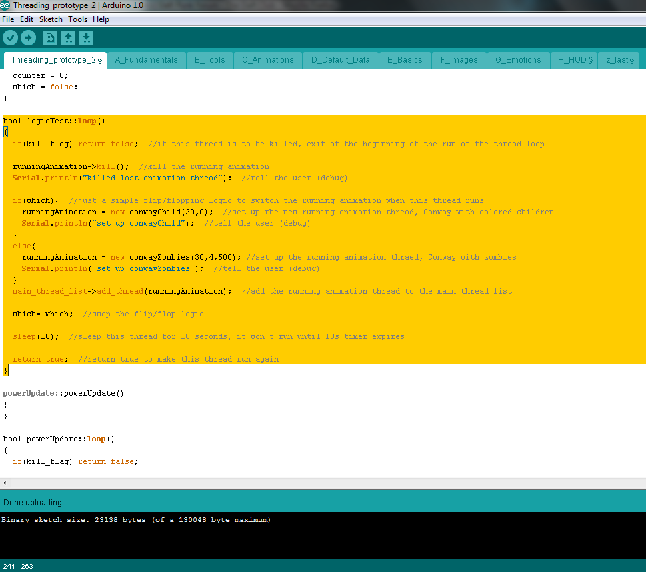This screenshot has height=572, width=646.
Task: Click the 'if(kill_flag) return false;' line in powerUpdate
Action: click(75, 461)
